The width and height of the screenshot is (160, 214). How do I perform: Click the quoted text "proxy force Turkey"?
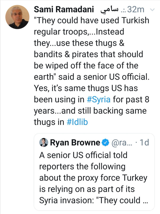coord(112,178)
